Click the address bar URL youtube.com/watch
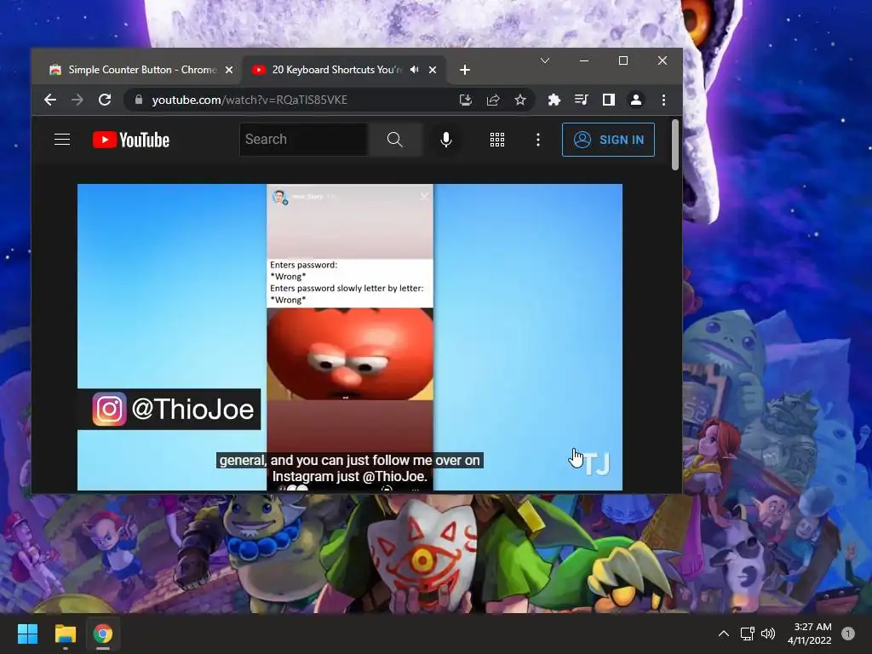 (x=250, y=100)
